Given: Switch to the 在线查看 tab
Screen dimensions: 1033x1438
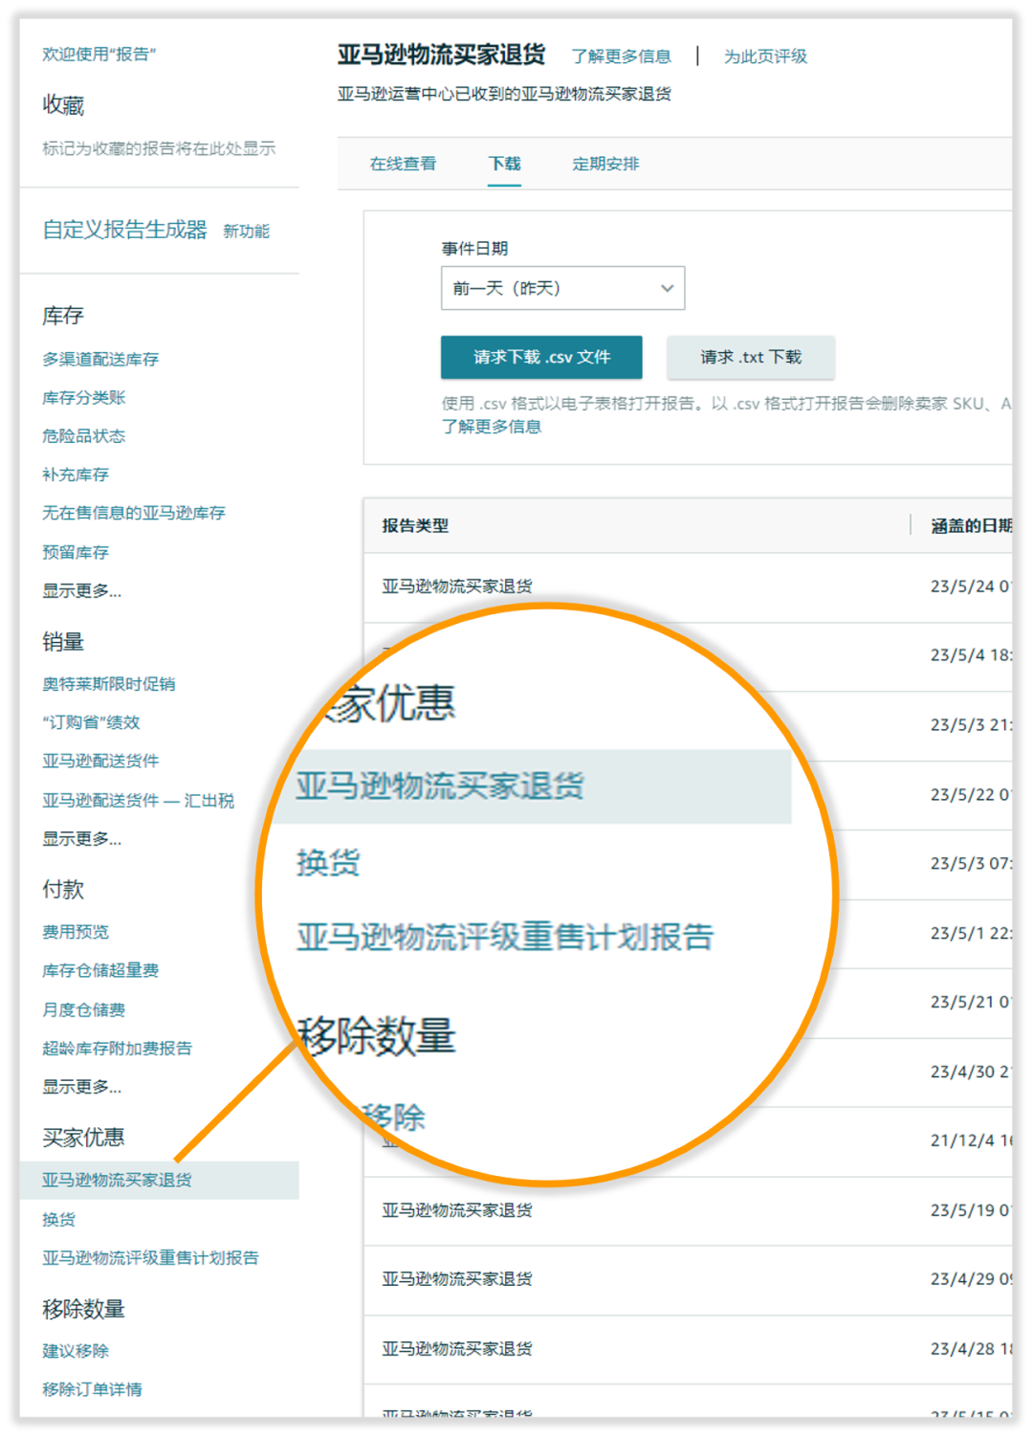Looking at the screenshot, I should click(x=403, y=164).
